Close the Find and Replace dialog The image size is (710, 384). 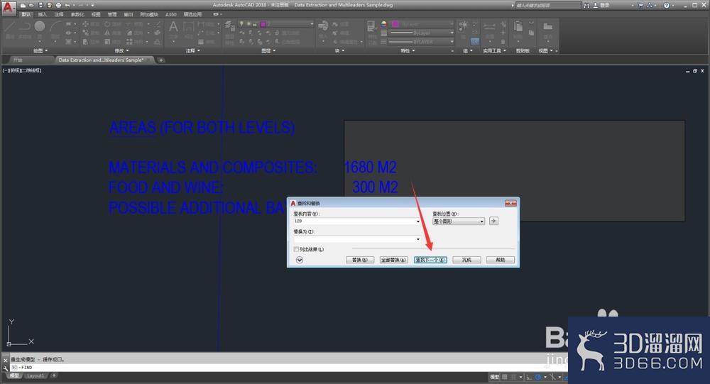pos(510,203)
